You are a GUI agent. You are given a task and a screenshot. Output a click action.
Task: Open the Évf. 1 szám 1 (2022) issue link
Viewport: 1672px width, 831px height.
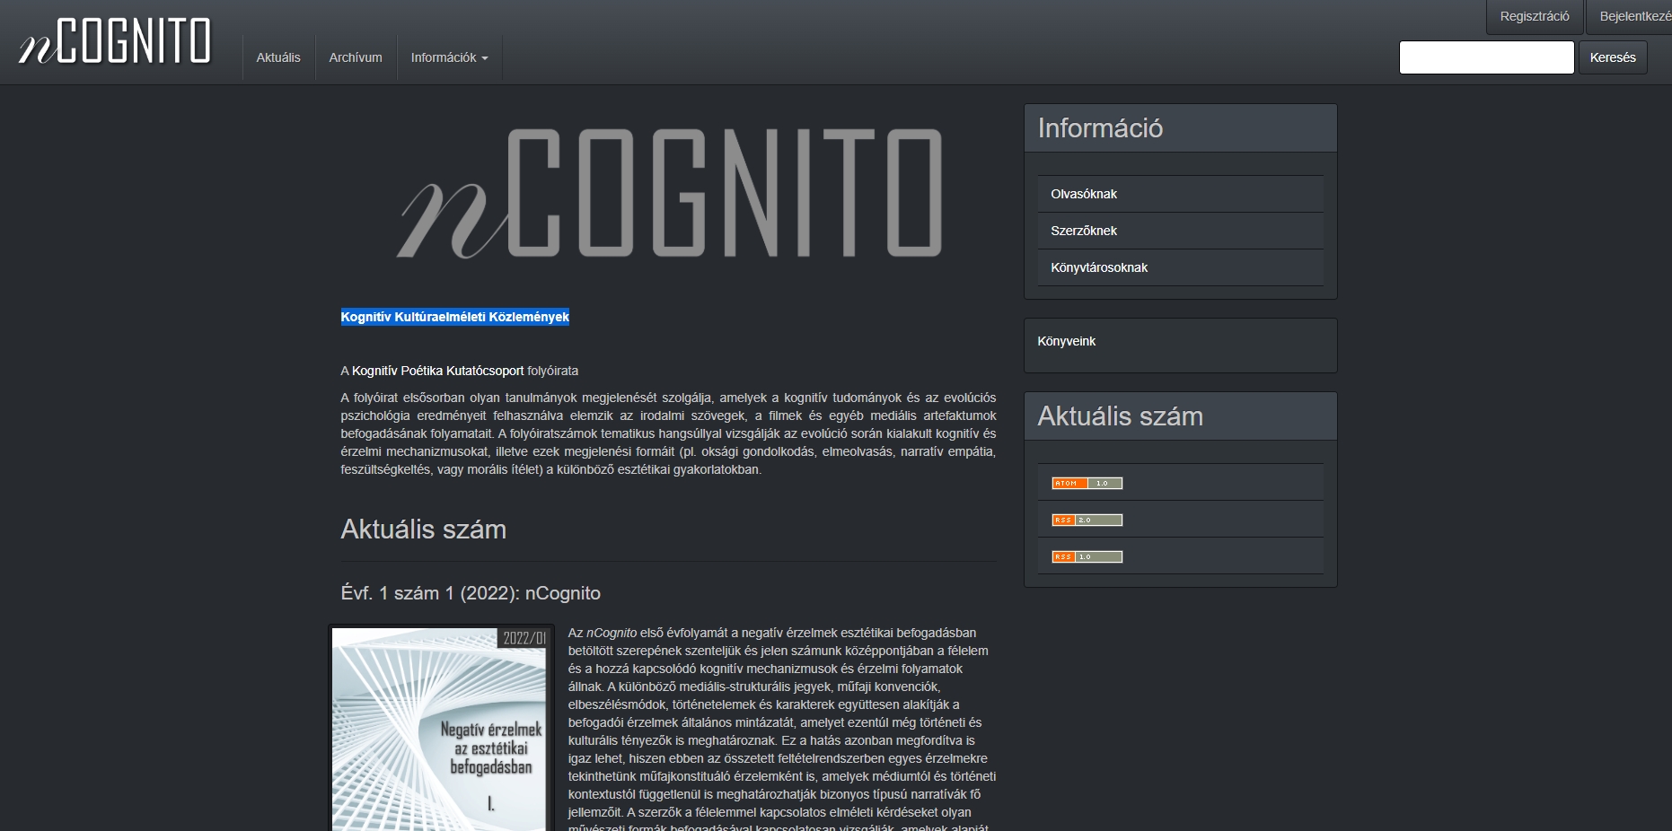pyautogui.click(x=471, y=593)
